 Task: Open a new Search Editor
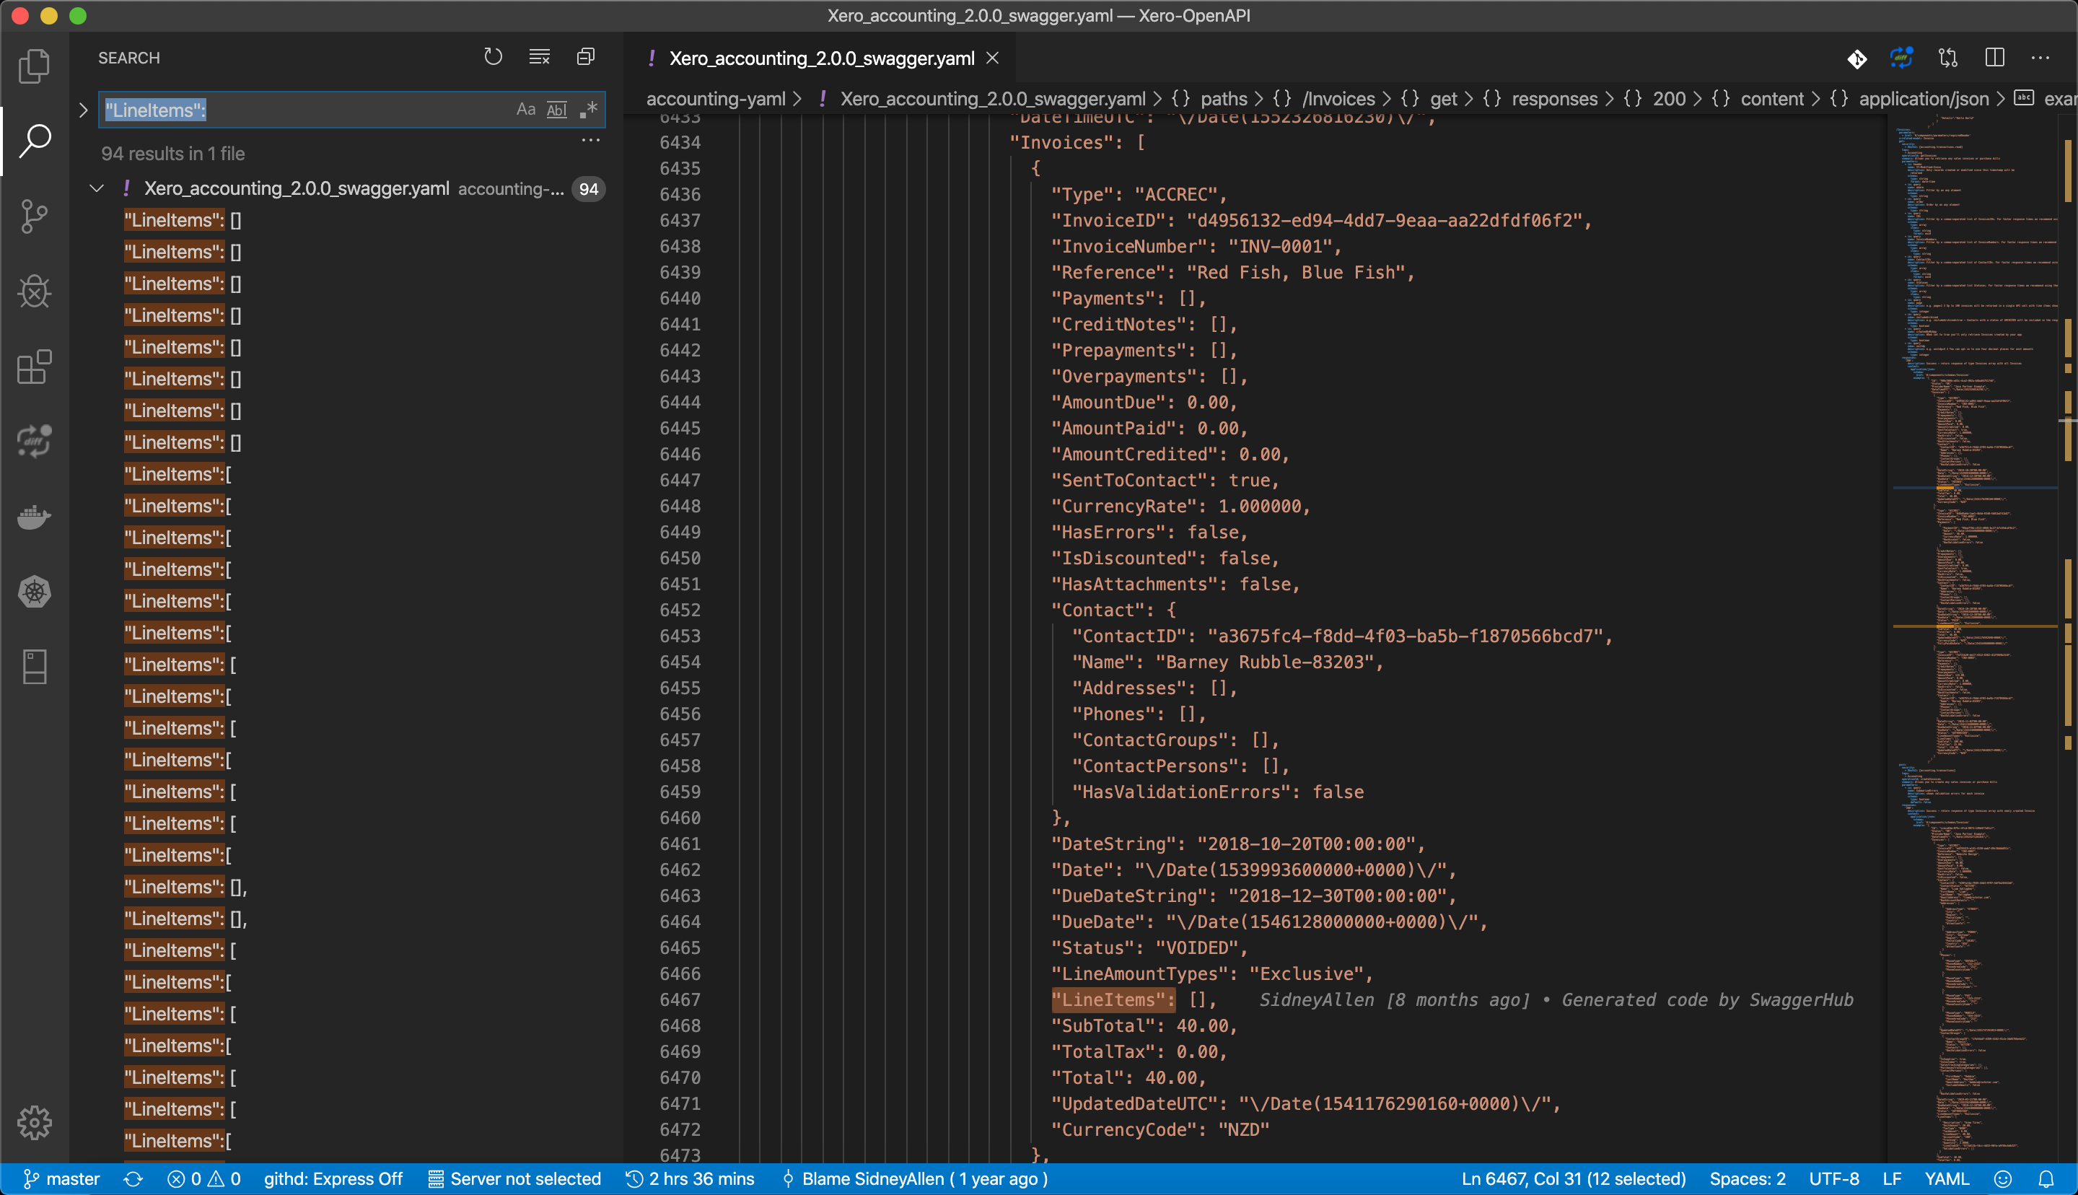585,56
